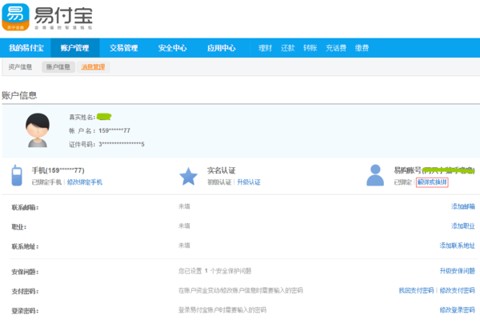Click the 修改绑定手机 link

tap(84, 182)
